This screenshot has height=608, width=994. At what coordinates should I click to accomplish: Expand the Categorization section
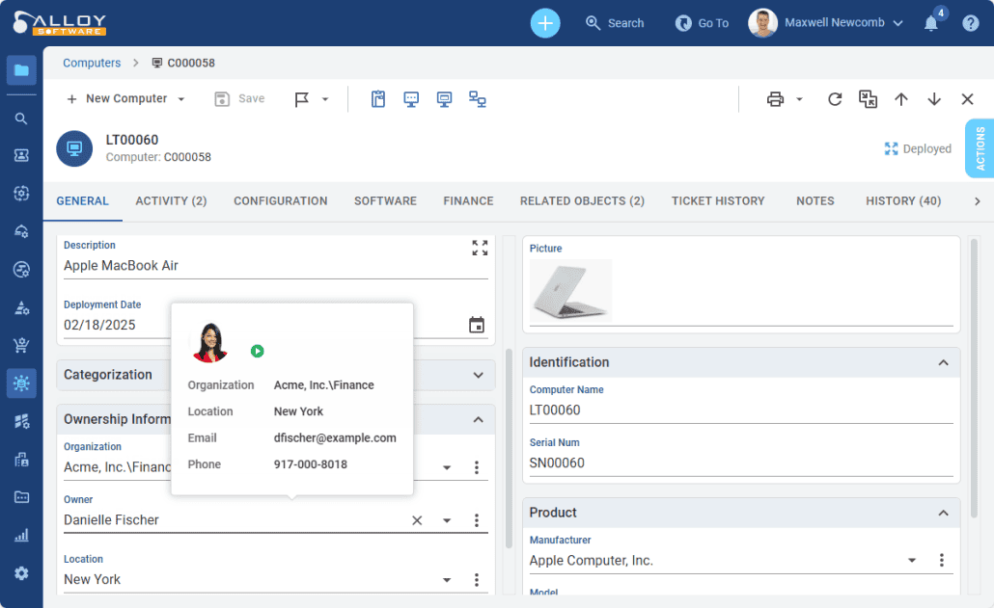pyautogui.click(x=476, y=375)
